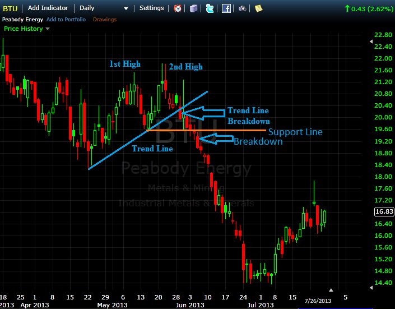Select the Support Line annotation text
The width and height of the screenshot is (395, 309).
point(295,132)
